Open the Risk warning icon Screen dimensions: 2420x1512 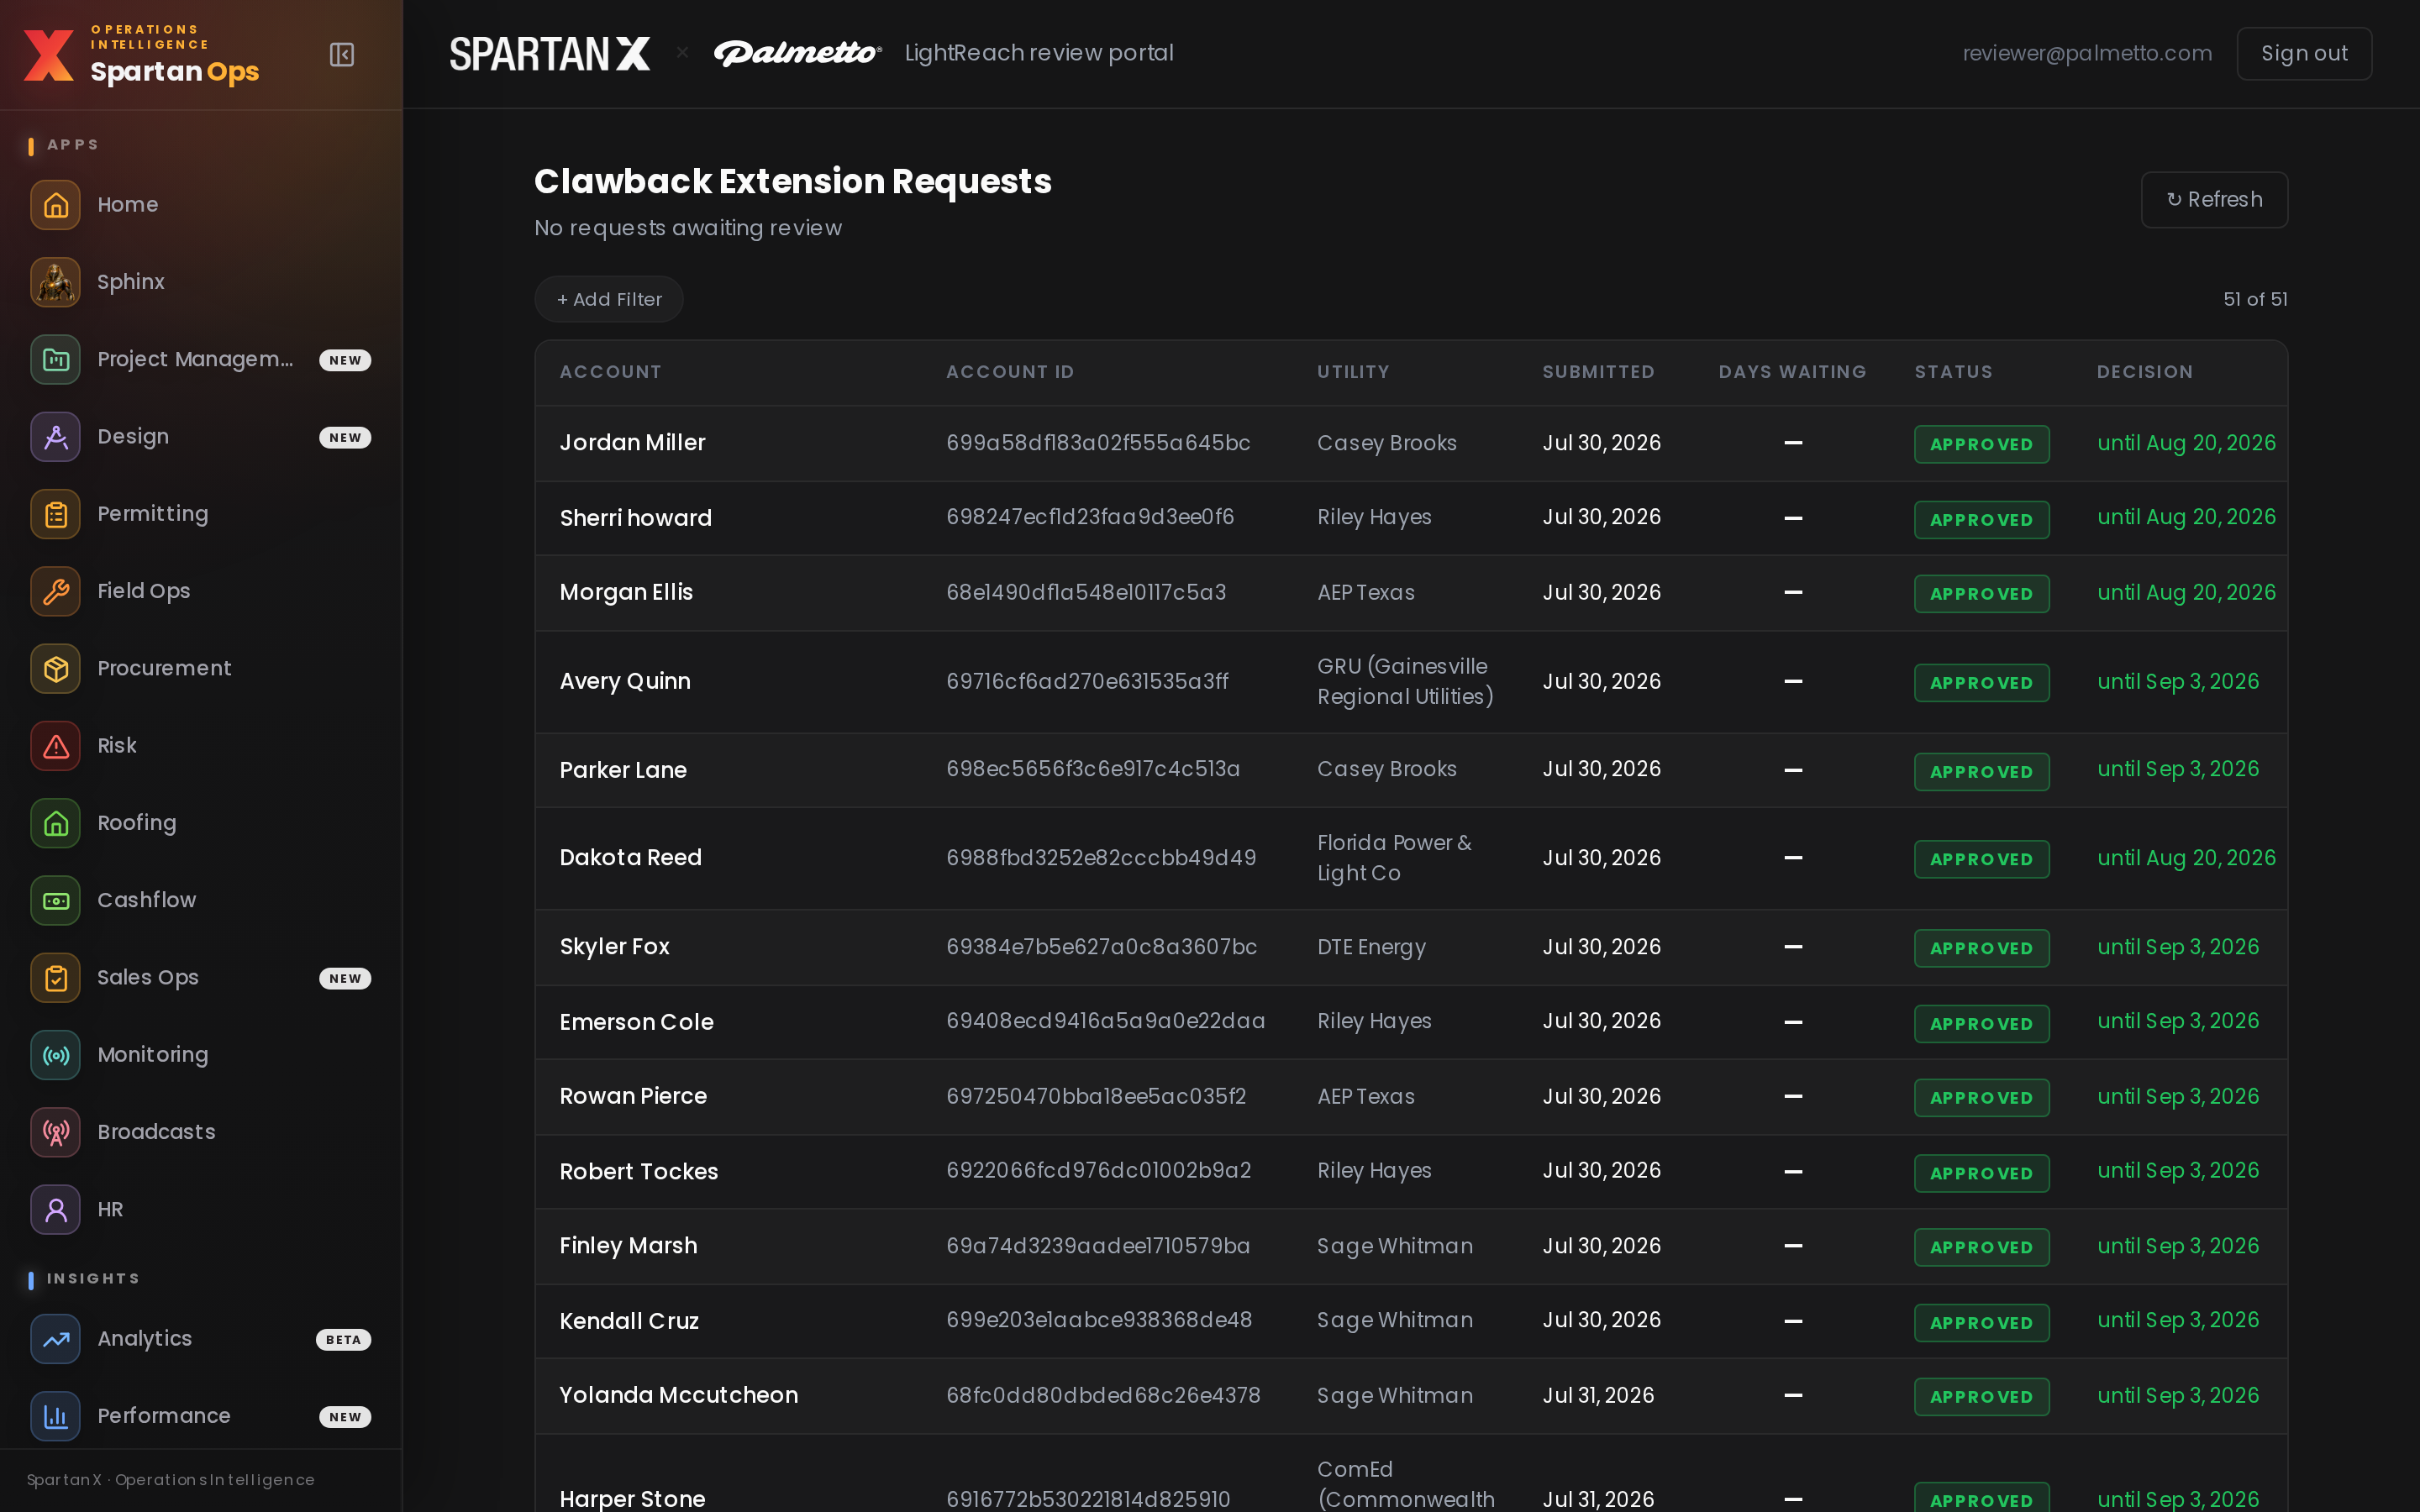56,746
